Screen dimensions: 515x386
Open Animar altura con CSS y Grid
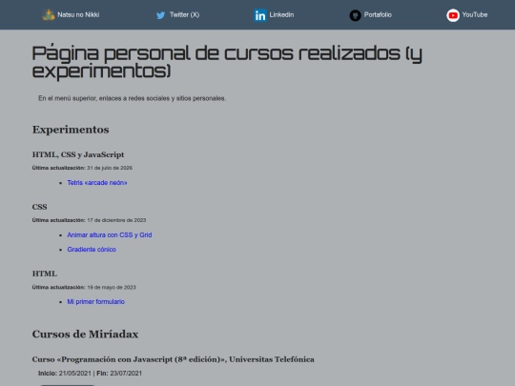[x=110, y=235]
